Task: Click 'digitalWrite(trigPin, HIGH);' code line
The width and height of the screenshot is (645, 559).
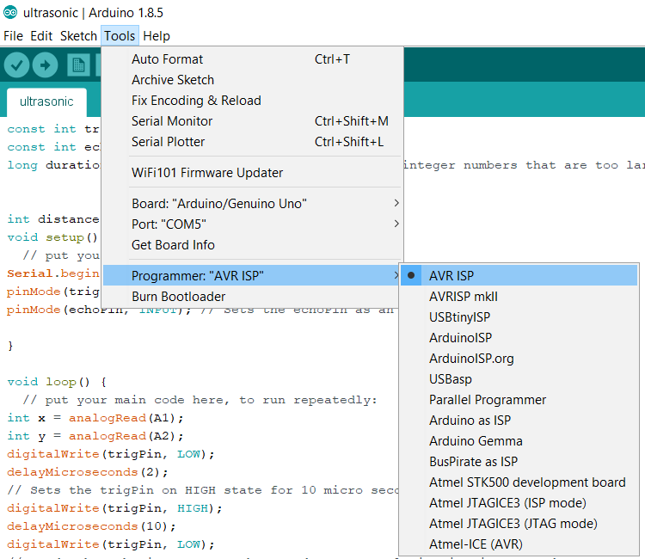Action: 114,508
